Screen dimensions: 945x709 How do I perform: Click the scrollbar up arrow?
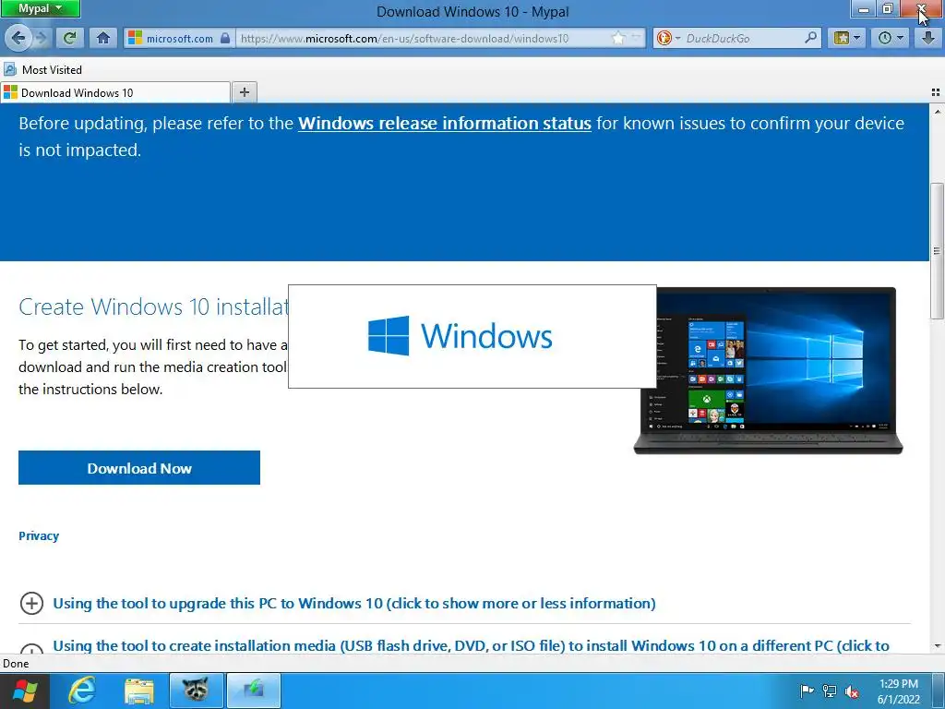938,112
